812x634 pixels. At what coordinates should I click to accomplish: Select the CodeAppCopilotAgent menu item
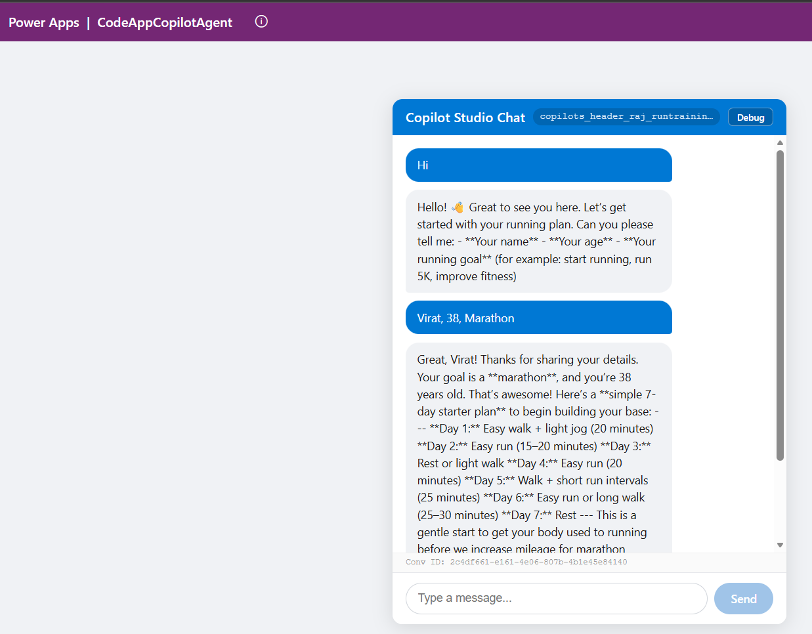coord(164,22)
